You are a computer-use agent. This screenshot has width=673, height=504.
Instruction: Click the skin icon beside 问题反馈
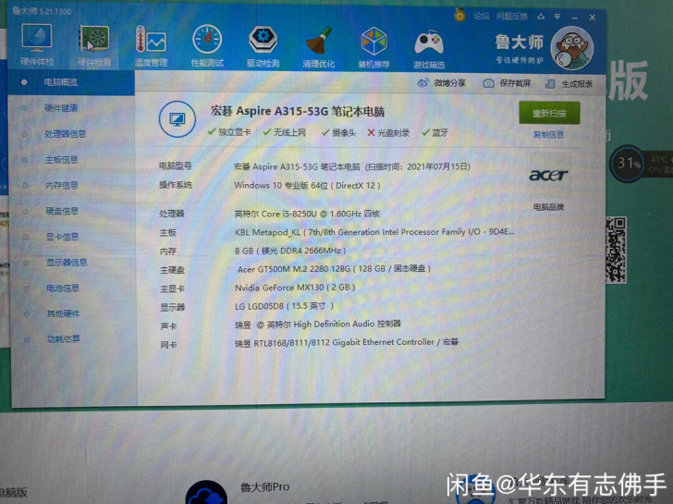541,17
